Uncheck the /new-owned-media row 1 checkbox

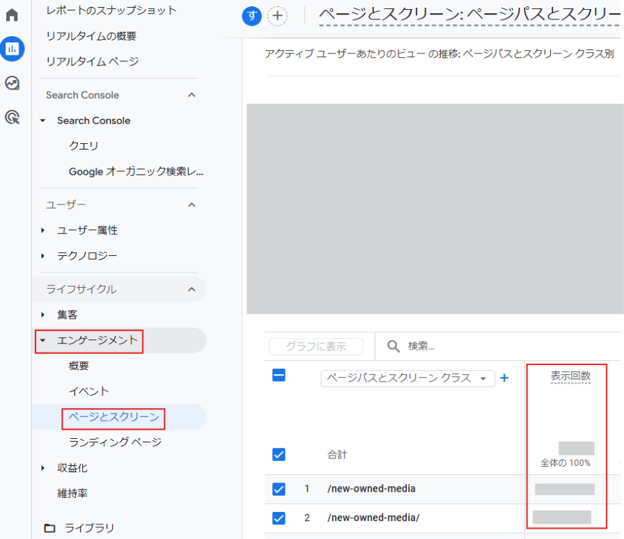coord(279,488)
